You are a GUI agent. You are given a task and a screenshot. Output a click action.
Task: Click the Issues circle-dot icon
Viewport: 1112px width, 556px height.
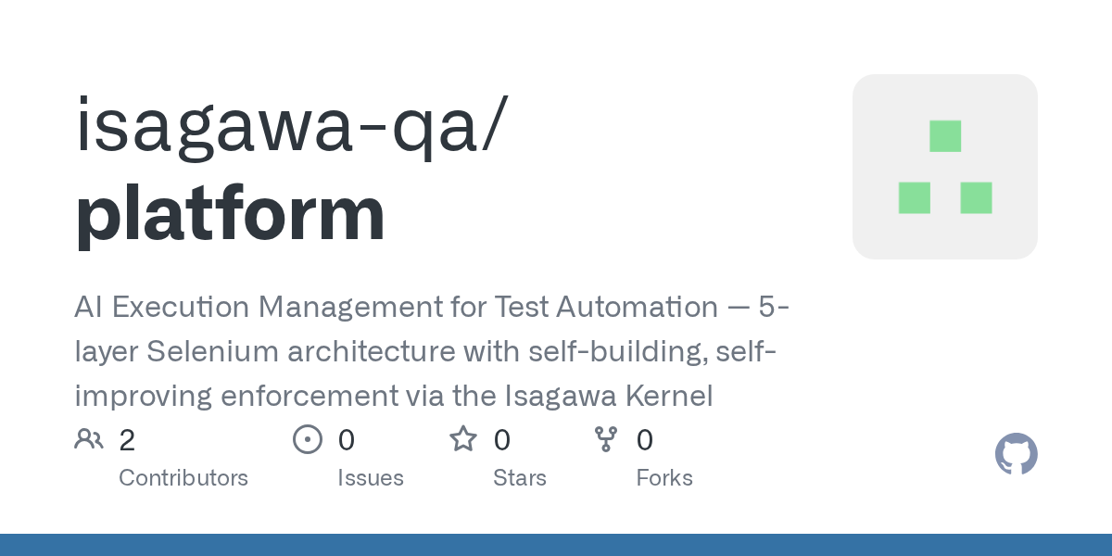pyautogui.click(x=307, y=439)
